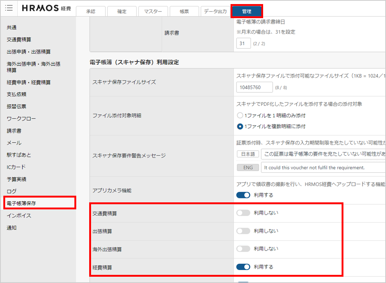Open 出張申請・出張精算 sidebar item
This screenshot has width=386, height=283.
pyautogui.click(x=29, y=52)
